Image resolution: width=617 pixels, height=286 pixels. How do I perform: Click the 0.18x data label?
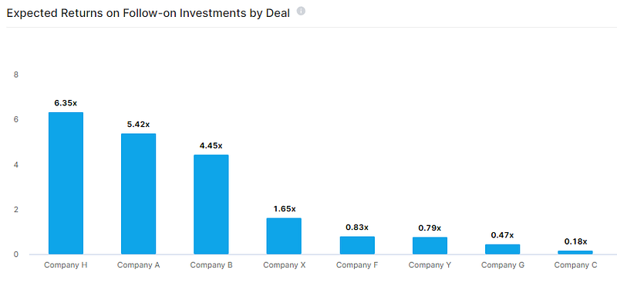575,241
